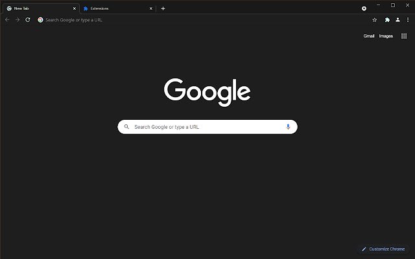Image resolution: width=415 pixels, height=259 pixels.
Task: Open a new tab with the plus button
Action: click(163, 8)
